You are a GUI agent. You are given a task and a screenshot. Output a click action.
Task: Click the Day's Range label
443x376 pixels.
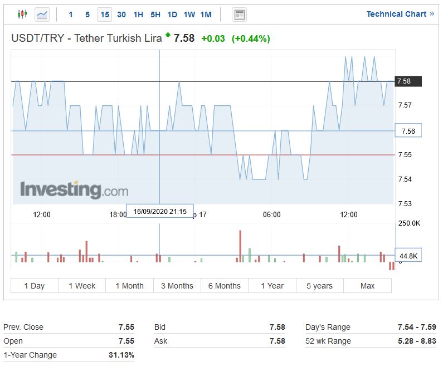[328, 327]
